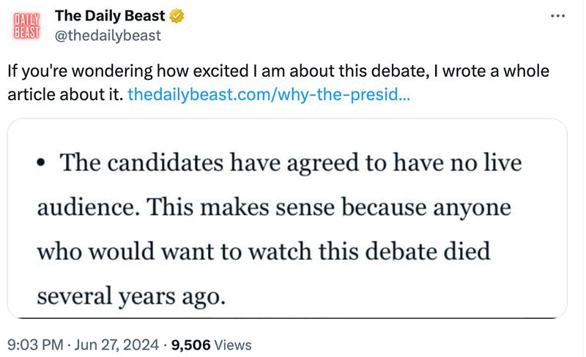The height and width of the screenshot is (357, 586).
Task: Open the thedailybeast.com article link
Action: (268, 94)
